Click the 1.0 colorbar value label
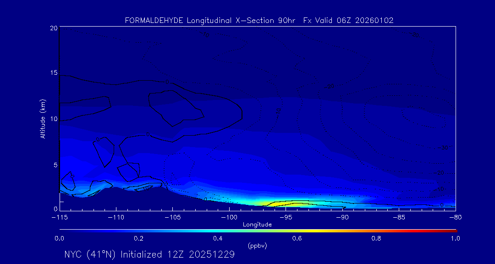This screenshot has width=495, height=264. pos(455,238)
